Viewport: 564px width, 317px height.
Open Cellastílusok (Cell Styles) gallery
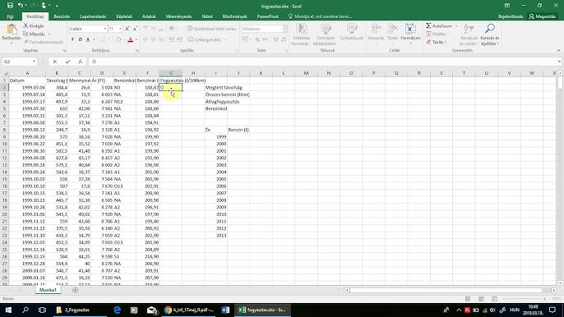pos(352,33)
